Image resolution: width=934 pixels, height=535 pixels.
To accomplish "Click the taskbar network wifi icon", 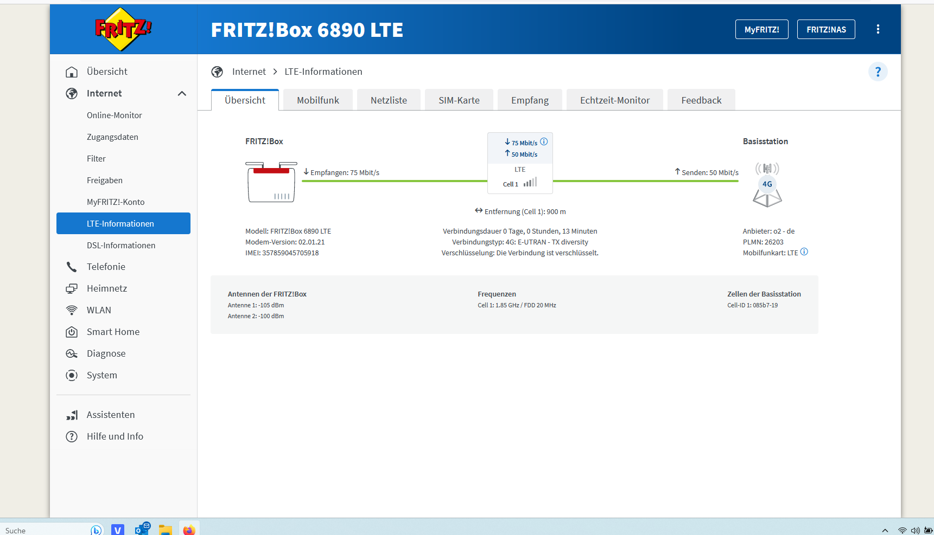I will (902, 531).
